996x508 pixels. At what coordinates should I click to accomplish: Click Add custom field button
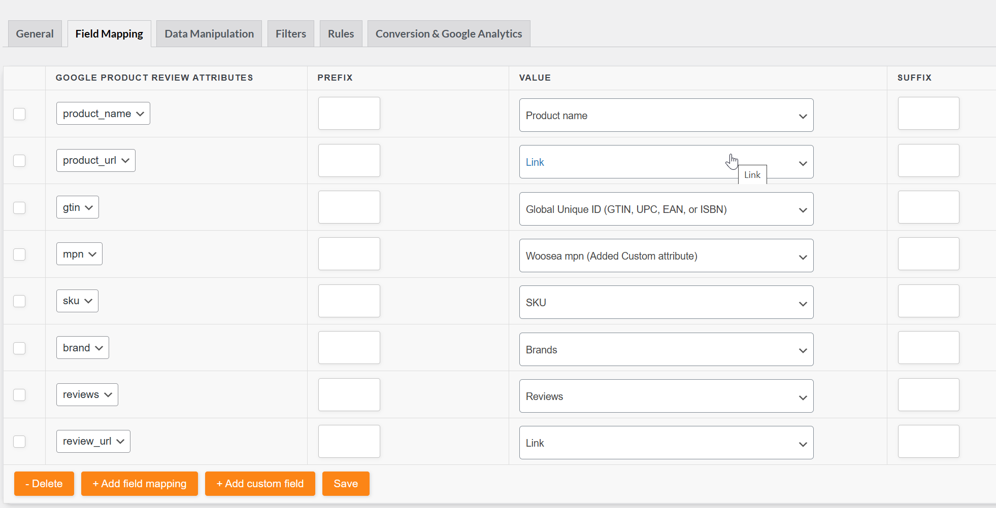point(260,484)
